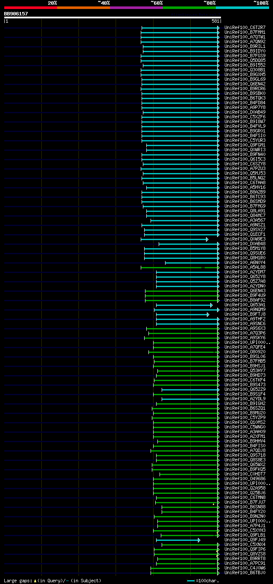This screenshot has width=273, height=584.
Task: Select the UniRef100_C5YUR3 label
Action: pyautogui.click(x=245, y=140)
